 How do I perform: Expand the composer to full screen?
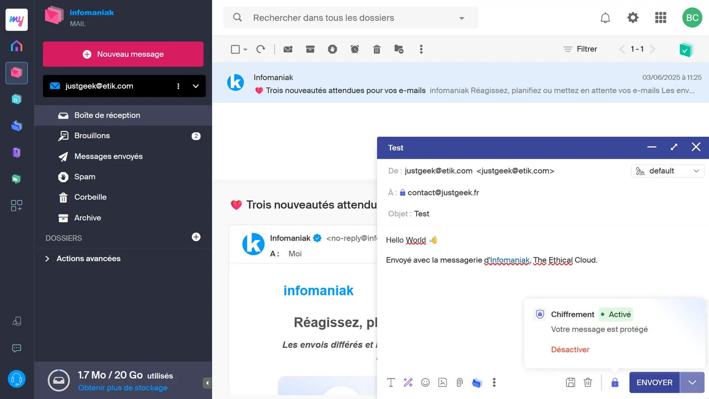point(674,147)
